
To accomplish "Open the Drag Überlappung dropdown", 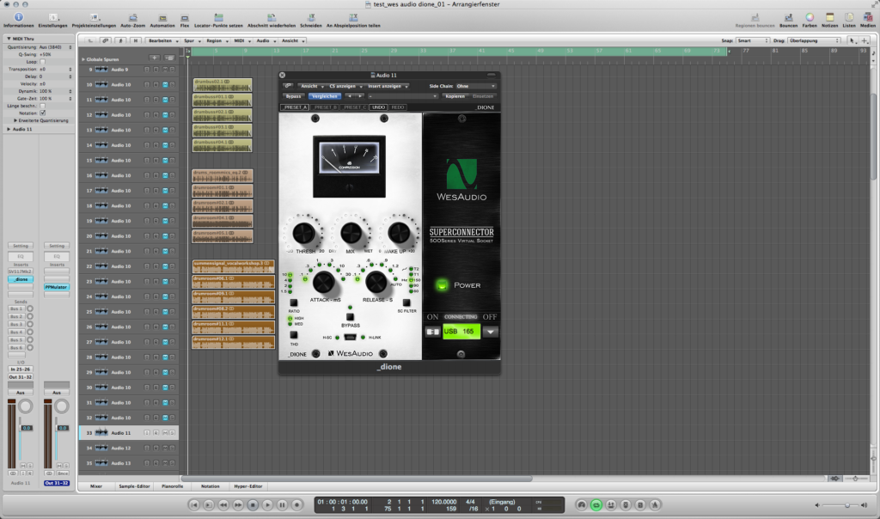I will coord(814,40).
